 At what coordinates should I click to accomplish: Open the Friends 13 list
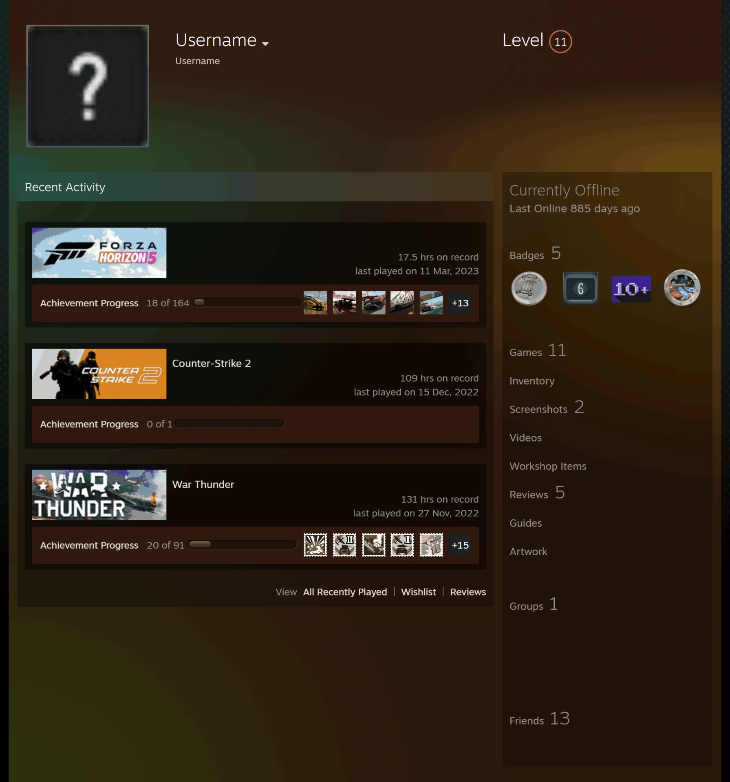(540, 719)
